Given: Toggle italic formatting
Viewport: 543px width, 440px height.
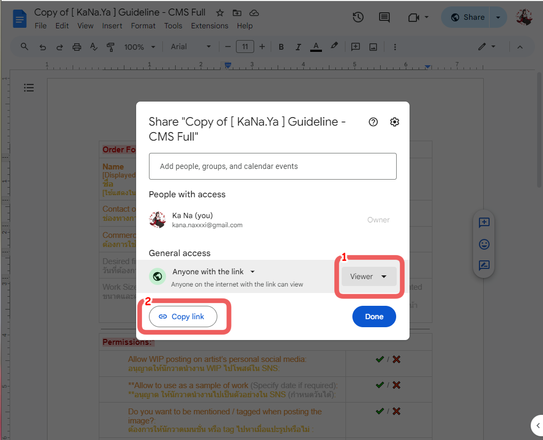Looking at the screenshot, I should coord(298,47).
